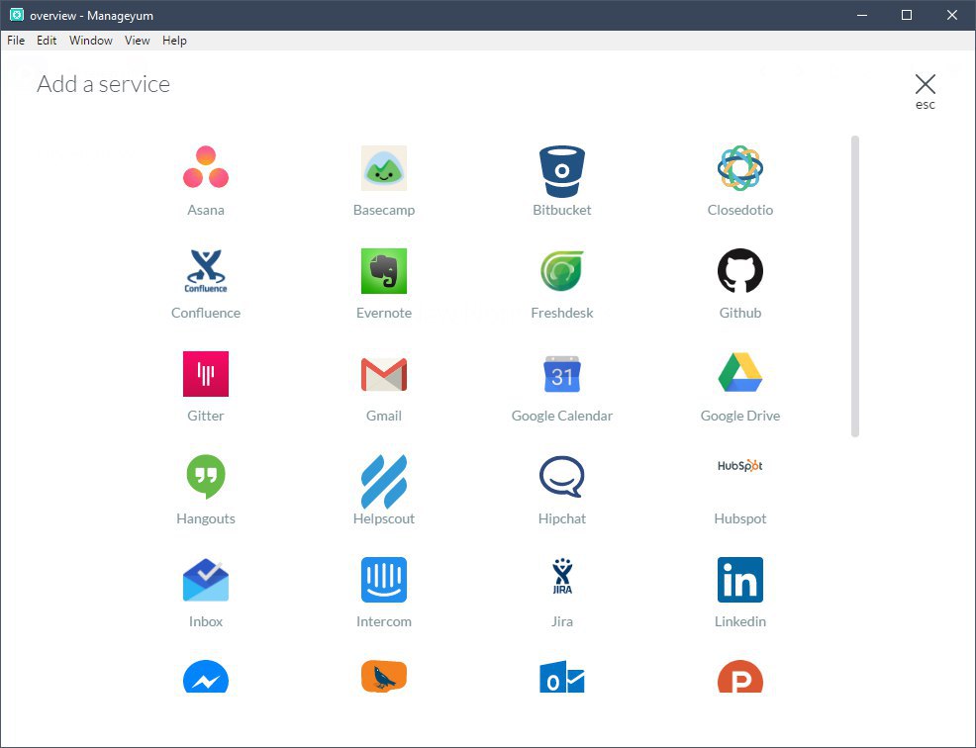Click the "Helpscout" label text

pyautogui.click(x=383, y=518)
